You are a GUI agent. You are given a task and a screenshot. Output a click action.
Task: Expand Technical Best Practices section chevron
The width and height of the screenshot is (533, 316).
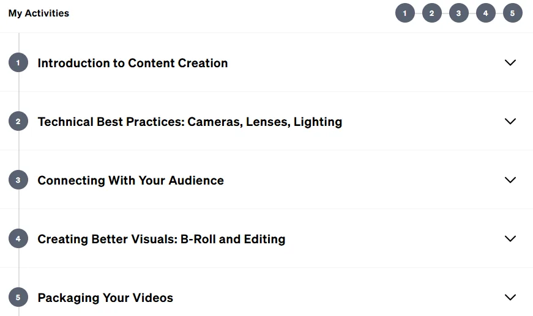pos(510,121)
